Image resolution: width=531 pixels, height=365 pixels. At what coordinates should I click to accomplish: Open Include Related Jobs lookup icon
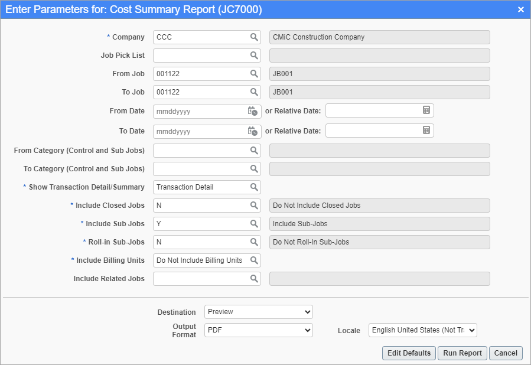(254, 278)
